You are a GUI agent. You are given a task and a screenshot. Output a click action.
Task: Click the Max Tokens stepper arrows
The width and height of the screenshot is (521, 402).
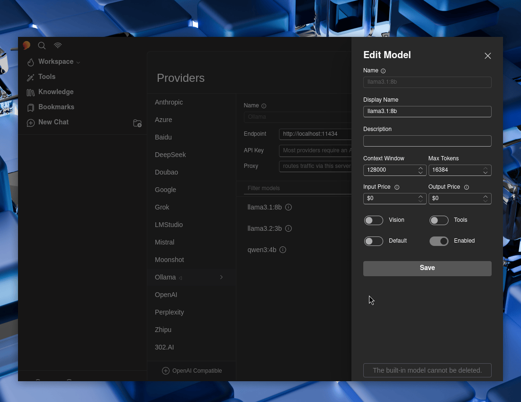point(485,170)
